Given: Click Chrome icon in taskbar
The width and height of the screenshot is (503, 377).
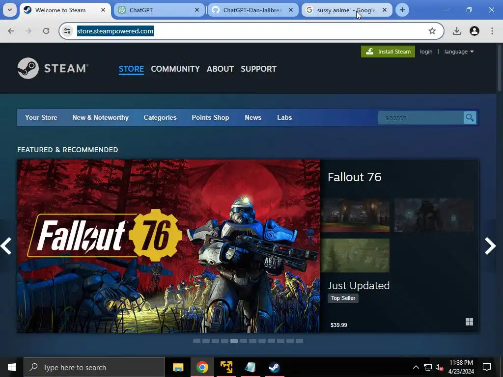Looking at the screenshot, I should click(x=202, y=367).
